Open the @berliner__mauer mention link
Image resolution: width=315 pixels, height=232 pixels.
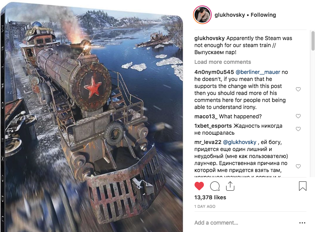(258, 72)
